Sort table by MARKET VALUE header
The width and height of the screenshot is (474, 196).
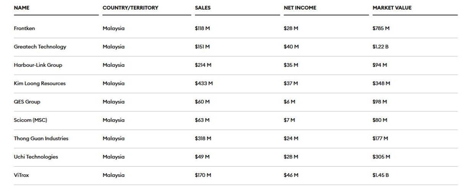[392, 8]
